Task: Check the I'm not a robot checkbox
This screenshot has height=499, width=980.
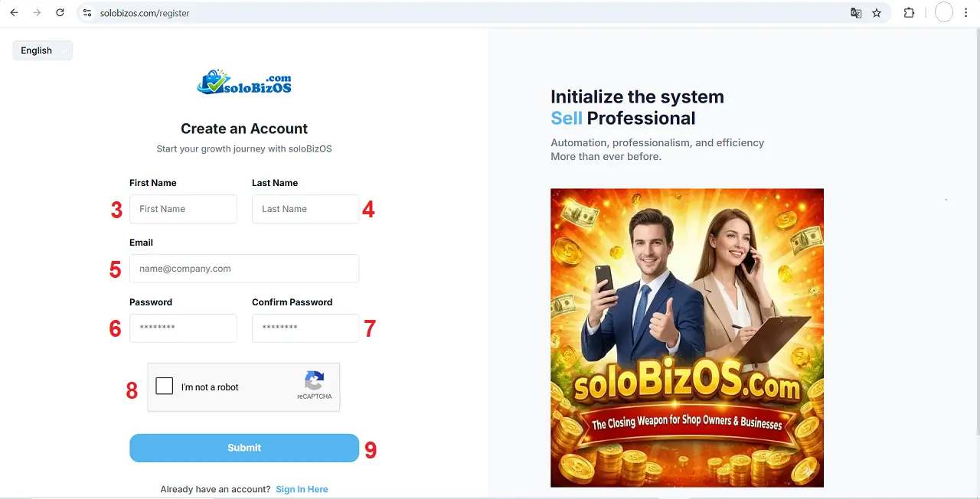Action: click(x=165, y=386)
